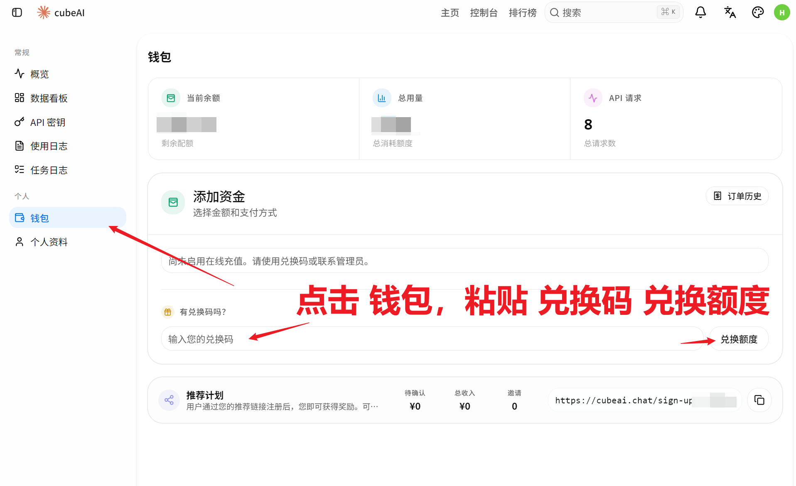Click the 搜索 search box

click(x=614, y=12)
